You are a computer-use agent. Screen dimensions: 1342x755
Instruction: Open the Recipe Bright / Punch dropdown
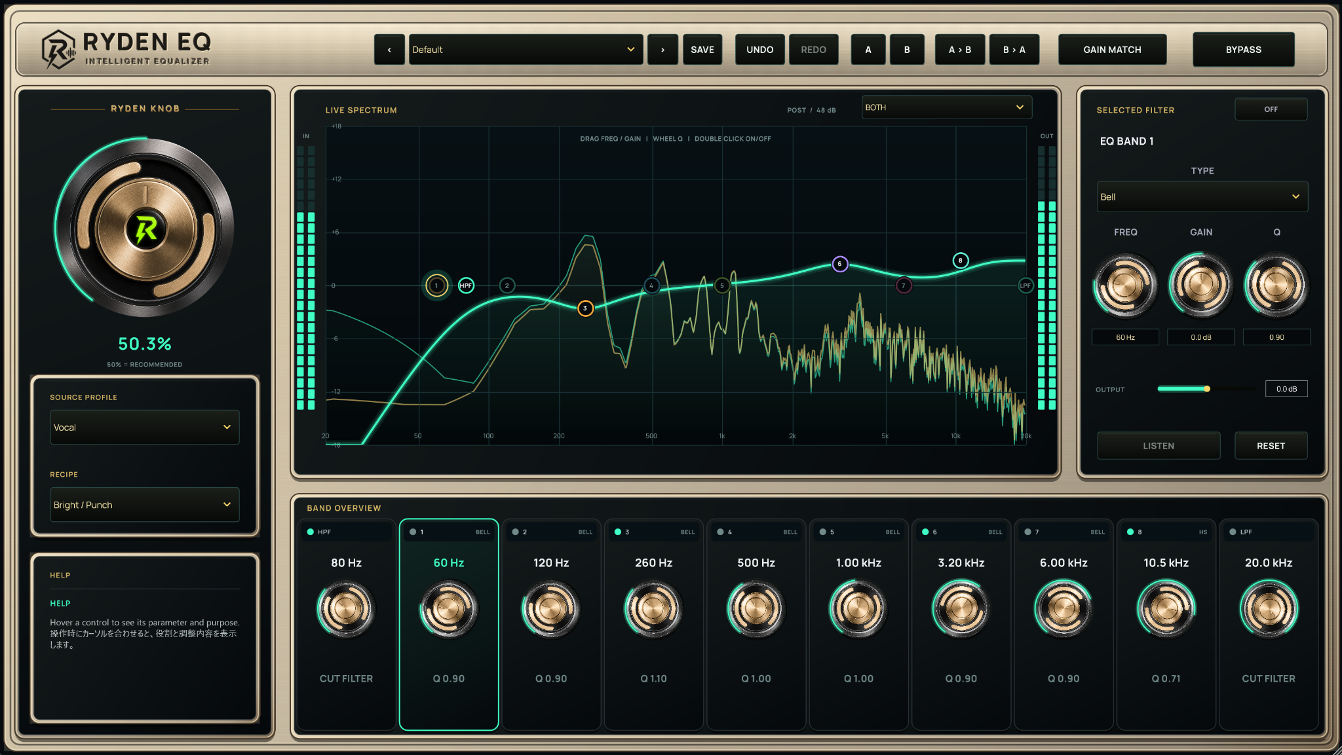145,505
